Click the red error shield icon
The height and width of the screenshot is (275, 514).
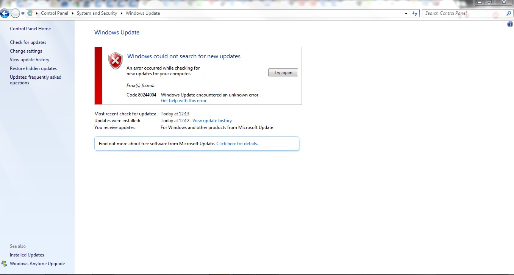click(116, 61)
